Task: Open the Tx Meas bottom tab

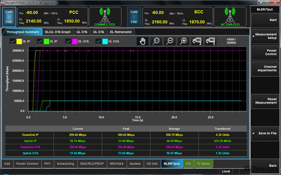Action: click(x=203, y=164)
